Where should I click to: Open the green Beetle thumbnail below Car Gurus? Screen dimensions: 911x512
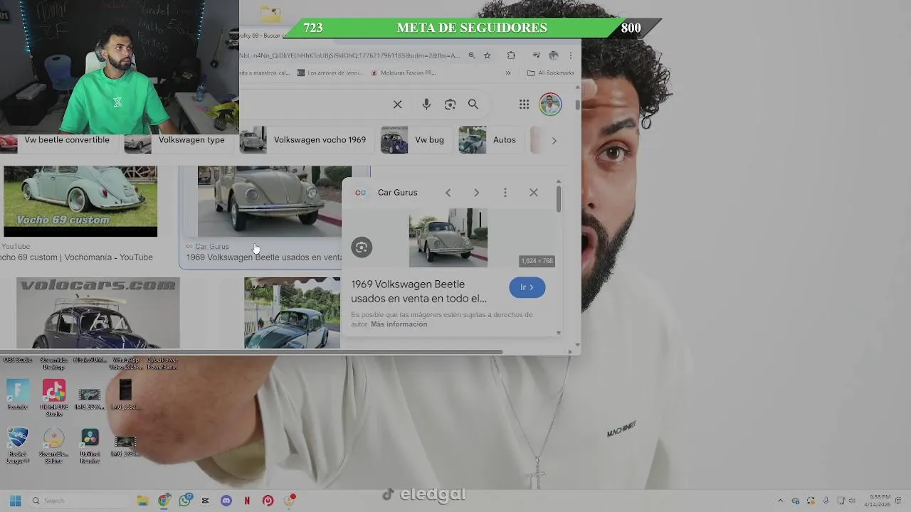coord(292,313)
